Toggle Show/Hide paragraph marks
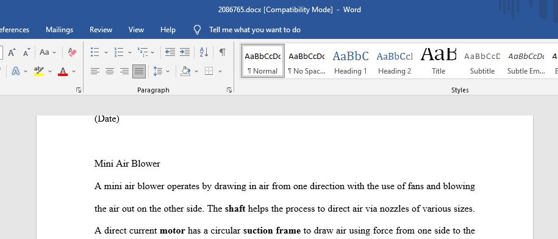This screenshot has height=239, width=558. pos(222,52)
